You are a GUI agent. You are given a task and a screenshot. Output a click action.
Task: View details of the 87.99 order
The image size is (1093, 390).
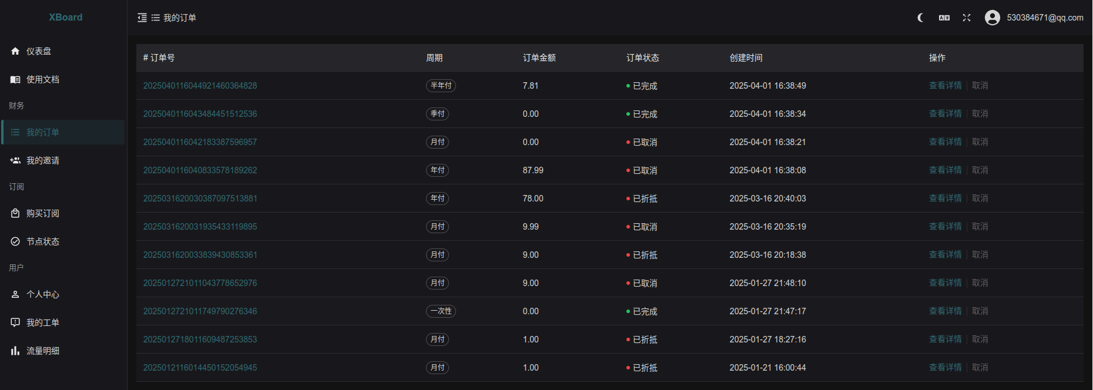(945, 170)
